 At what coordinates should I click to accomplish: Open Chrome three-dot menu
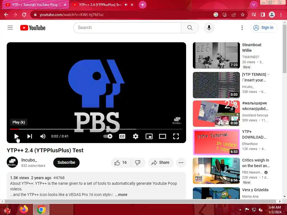pos(281,15)
